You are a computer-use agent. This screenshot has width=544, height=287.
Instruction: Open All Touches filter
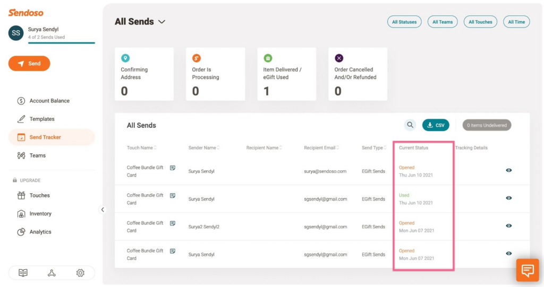coord(480,22)
